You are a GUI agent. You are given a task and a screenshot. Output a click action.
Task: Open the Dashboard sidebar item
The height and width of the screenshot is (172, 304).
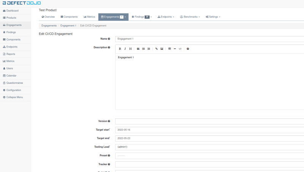pos(15,11)
